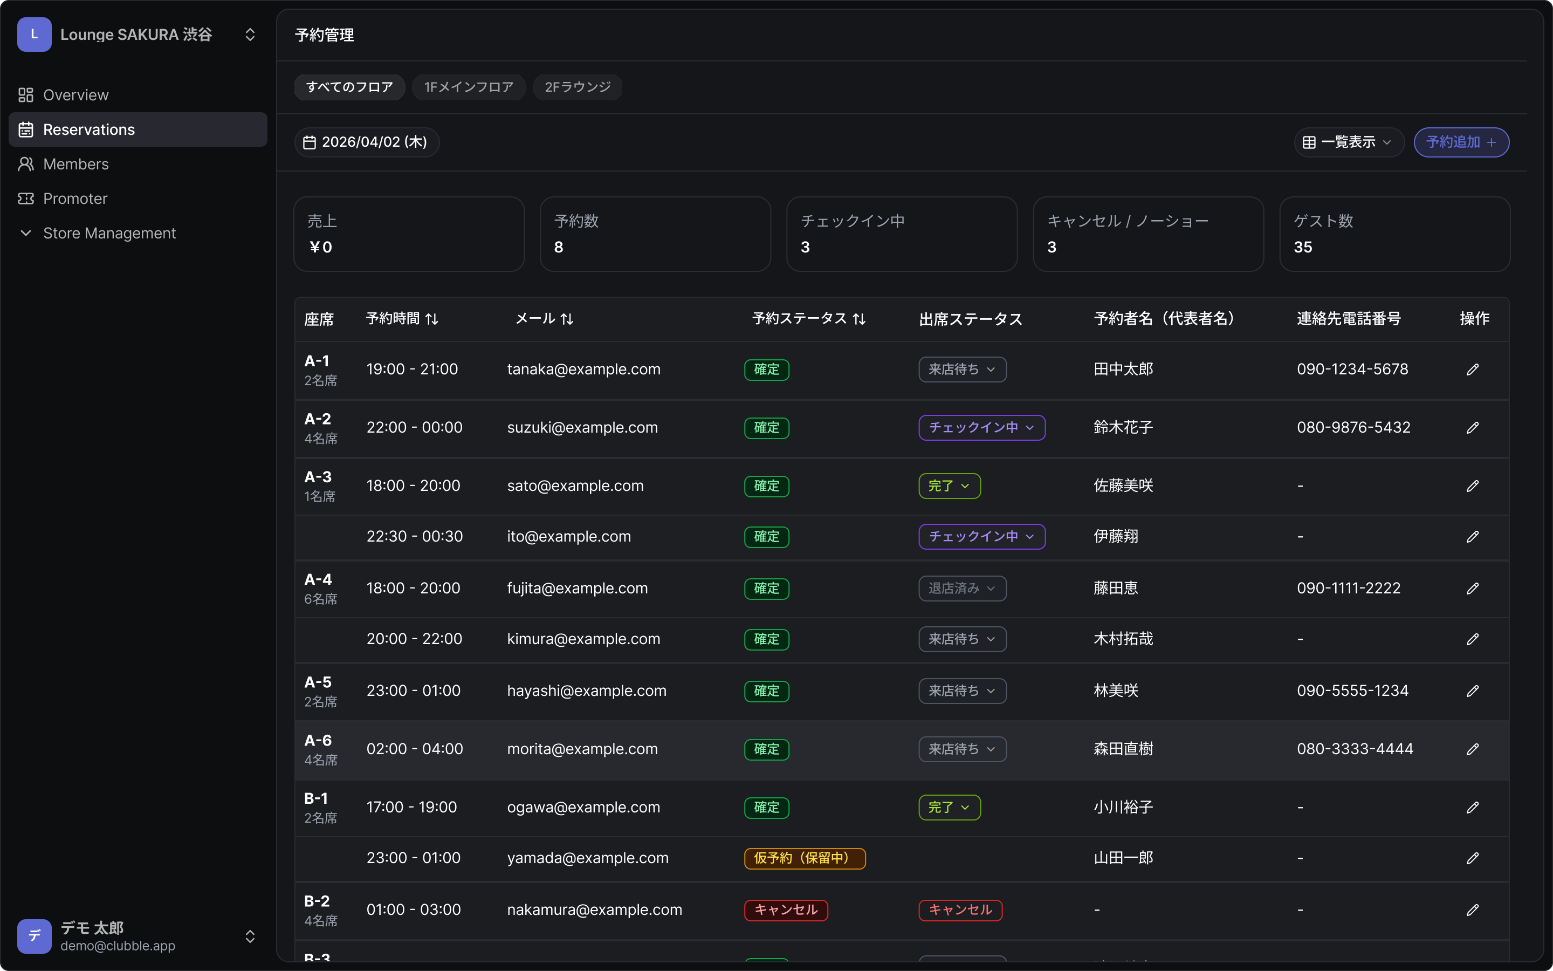This screenshot has height=971, width=1553.
Task: Click edit pencil icon for nakamura@example.com reservation
Action: click(1472, 910)
